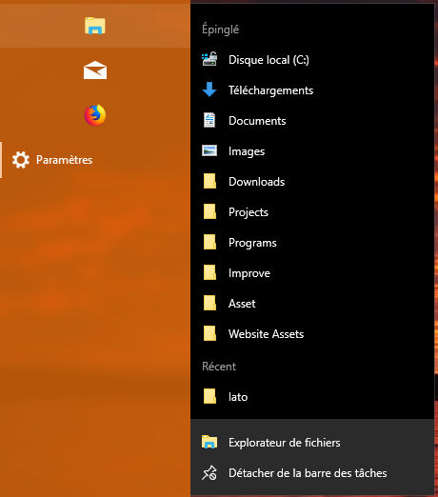Click the Paramètres gear icon
The height and width of the screenshot is (497, 438).
tap(21, 160)
